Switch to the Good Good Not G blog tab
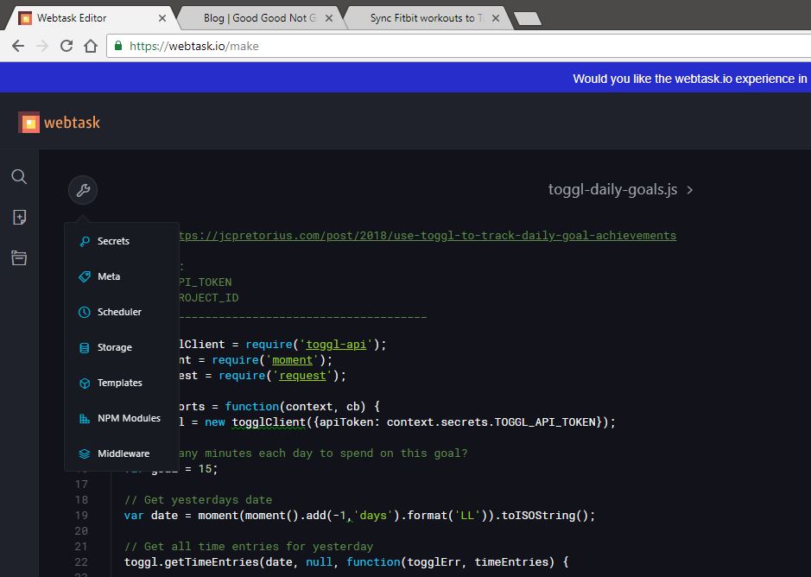The width and height of the screenshot is (811, 577). coord(255,16)
